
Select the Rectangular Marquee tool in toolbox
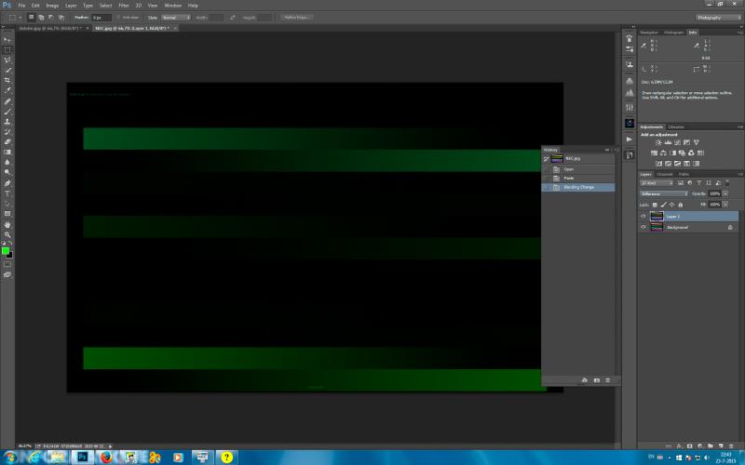point(7,50)
